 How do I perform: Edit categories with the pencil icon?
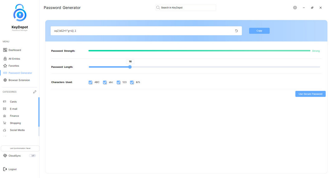35,92
